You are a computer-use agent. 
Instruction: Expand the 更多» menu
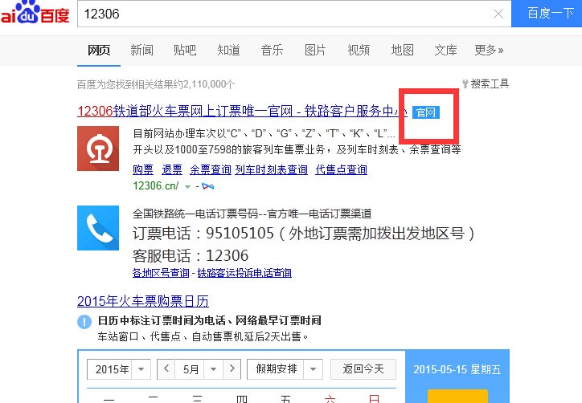(x=489, y=50)
